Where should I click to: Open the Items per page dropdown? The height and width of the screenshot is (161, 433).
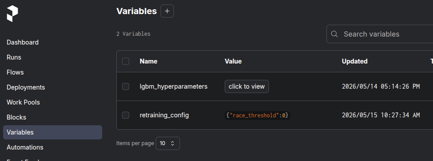(x=168, y=143)
